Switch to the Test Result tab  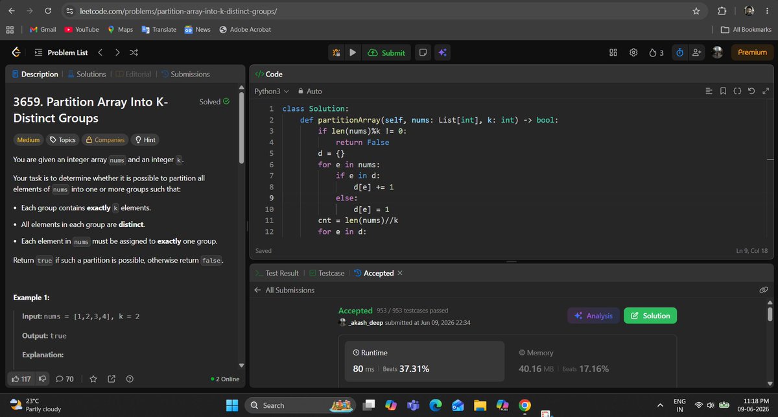tap(277, 273)
